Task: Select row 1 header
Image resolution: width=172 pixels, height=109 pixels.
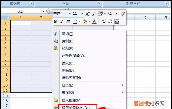Action: coord(5,23)
